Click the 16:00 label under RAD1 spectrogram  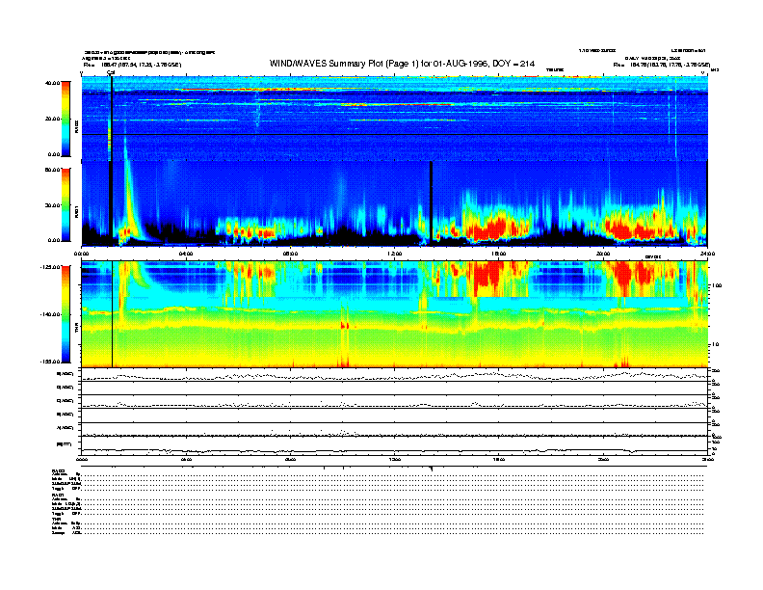[x=498, y=254]
